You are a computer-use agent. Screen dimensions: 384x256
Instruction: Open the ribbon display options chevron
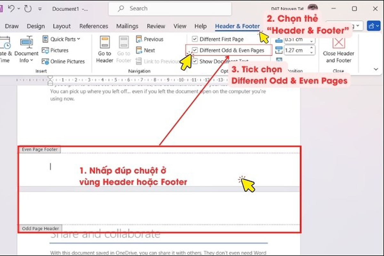coord(376,69)
